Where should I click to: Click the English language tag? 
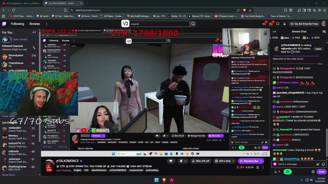[x=77, y=170]
